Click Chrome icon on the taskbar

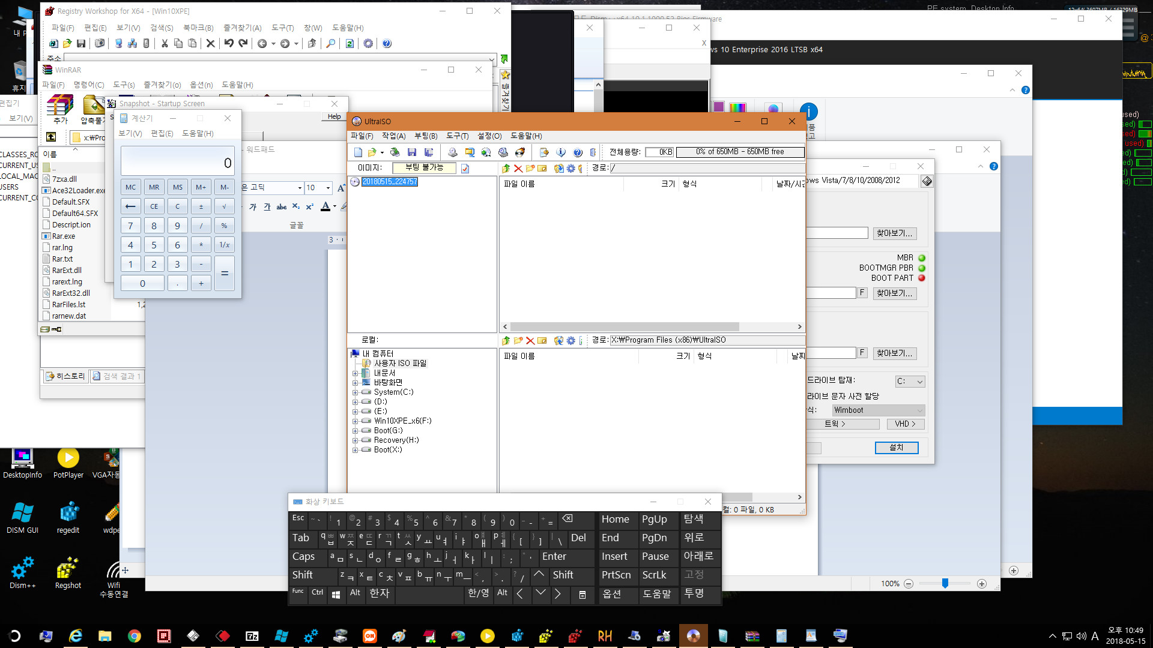coord(135,636)
